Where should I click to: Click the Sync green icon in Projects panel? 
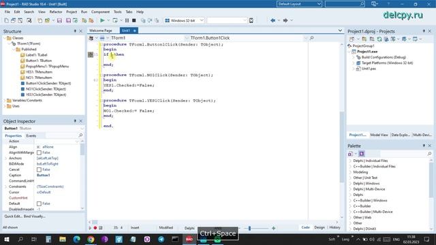(x=379, y=39)
